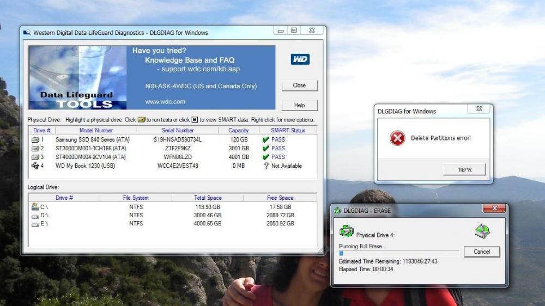Sort by Model Number column header
Viewport: 545px width, 306px height.
point(96,130)
